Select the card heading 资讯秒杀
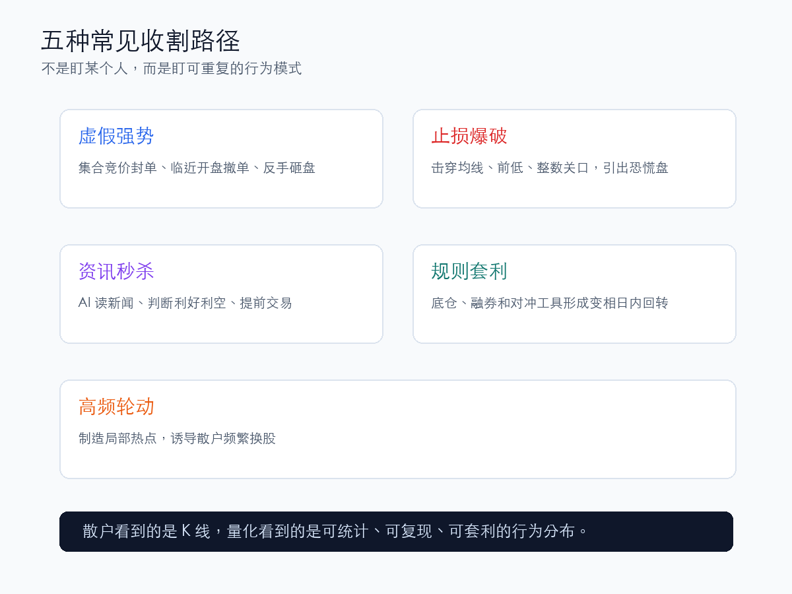 click(116, 271)
